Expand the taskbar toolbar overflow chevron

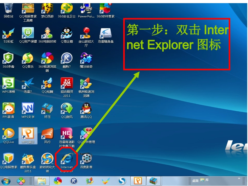pos(239,178)
